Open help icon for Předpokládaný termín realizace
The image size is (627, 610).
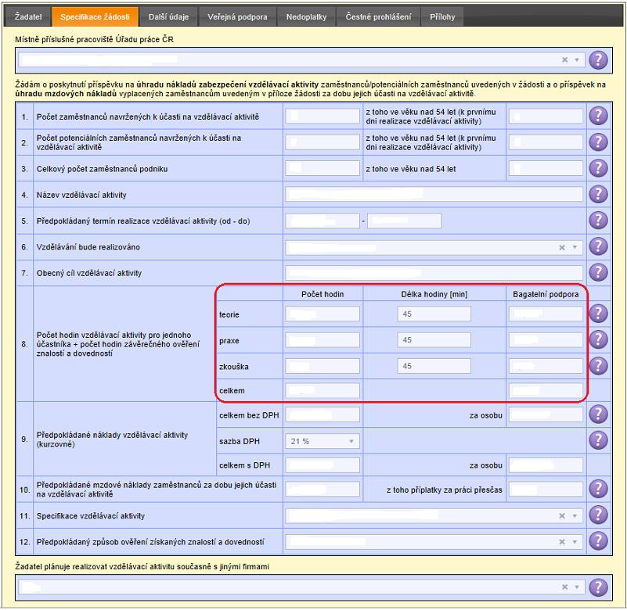click(x=598, y=221)
